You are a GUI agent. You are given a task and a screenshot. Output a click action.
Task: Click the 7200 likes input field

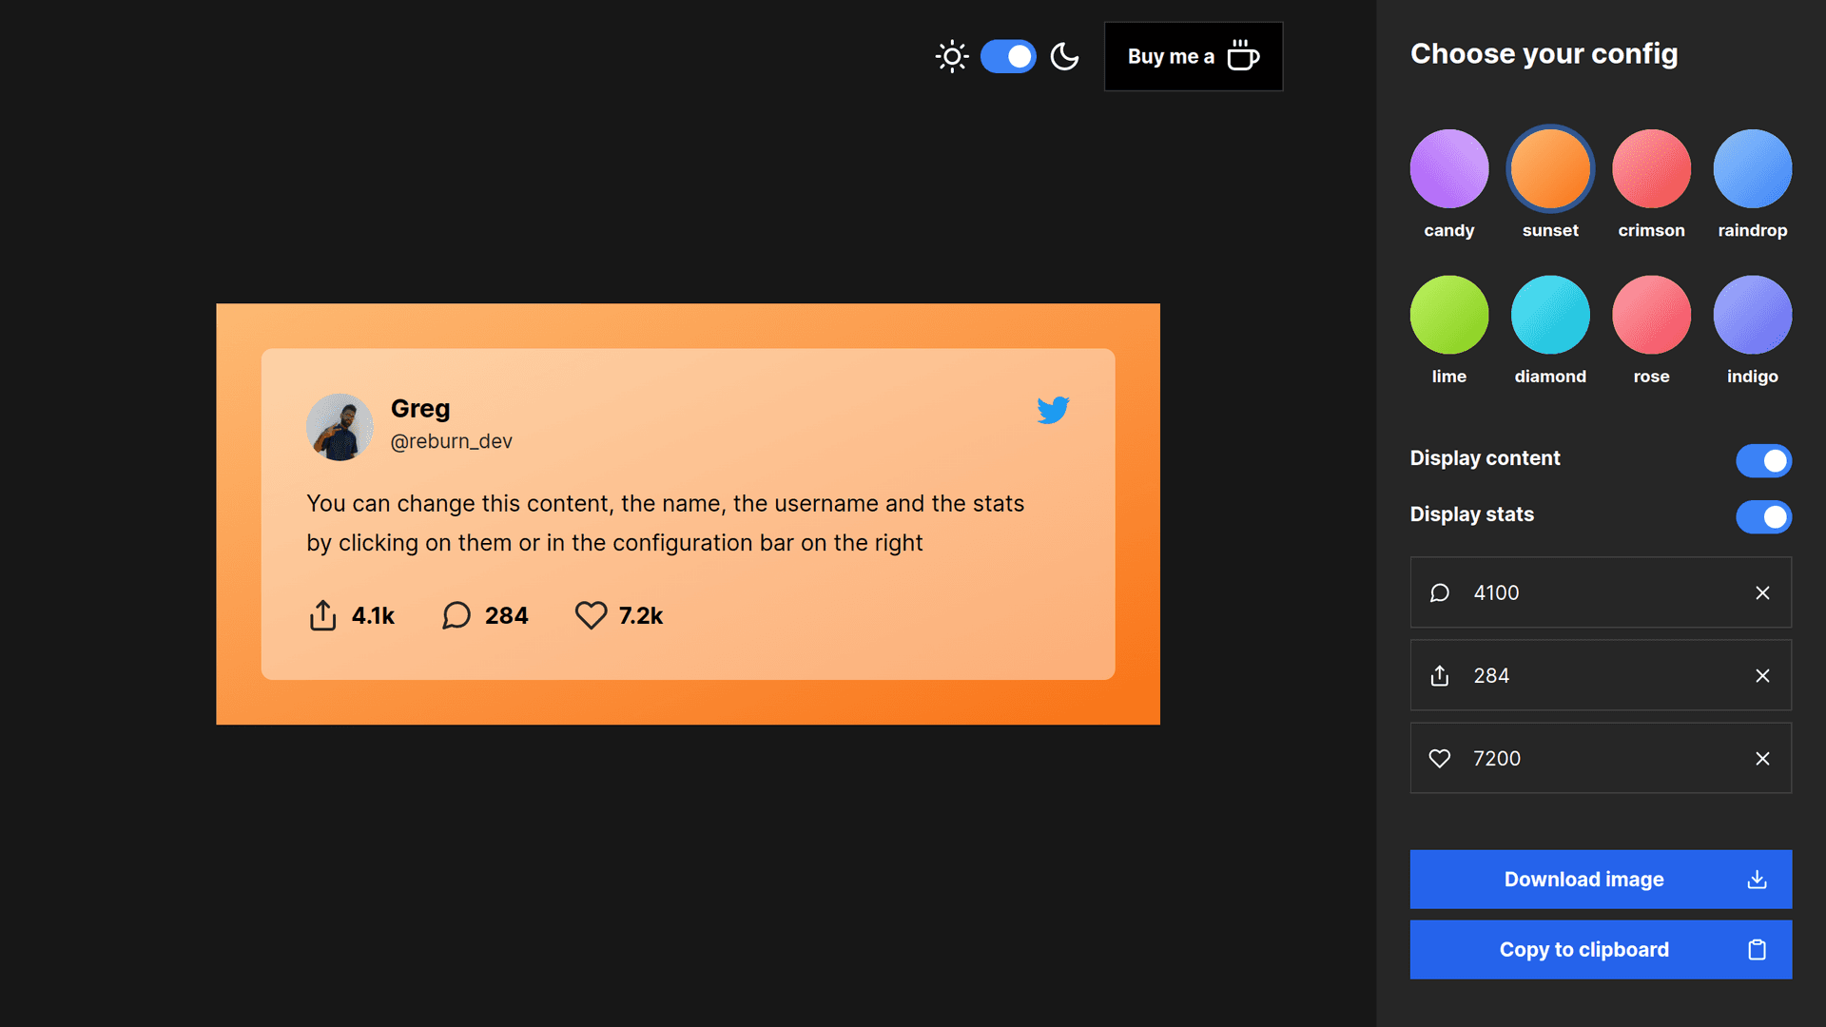click(1601, 758)
